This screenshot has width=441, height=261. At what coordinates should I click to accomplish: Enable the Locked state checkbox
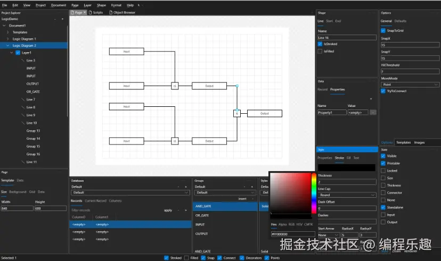(x=383, y=171)
